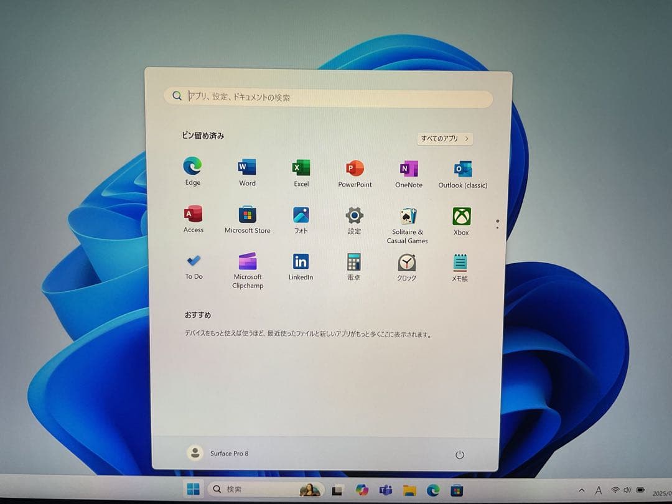The height and width of the screenshot is (504, 672).
Task: Open すべてのアプリ to view all apps
Action: click(x=444, y=138)
